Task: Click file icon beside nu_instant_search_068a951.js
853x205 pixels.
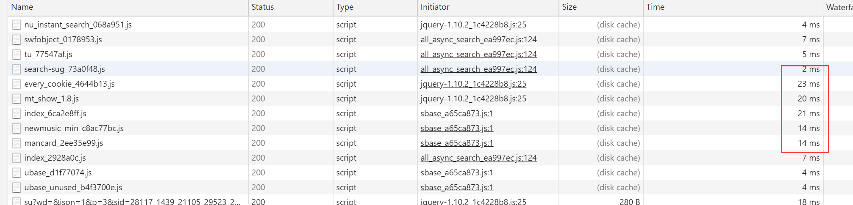Action: point(17,25)
